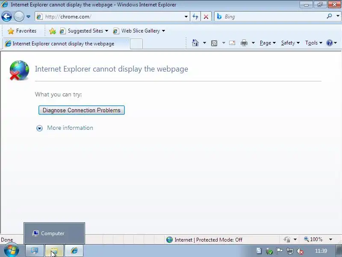Open the recent pages dropdown arrow
342x257 pixels.
(x=28, y=17)
